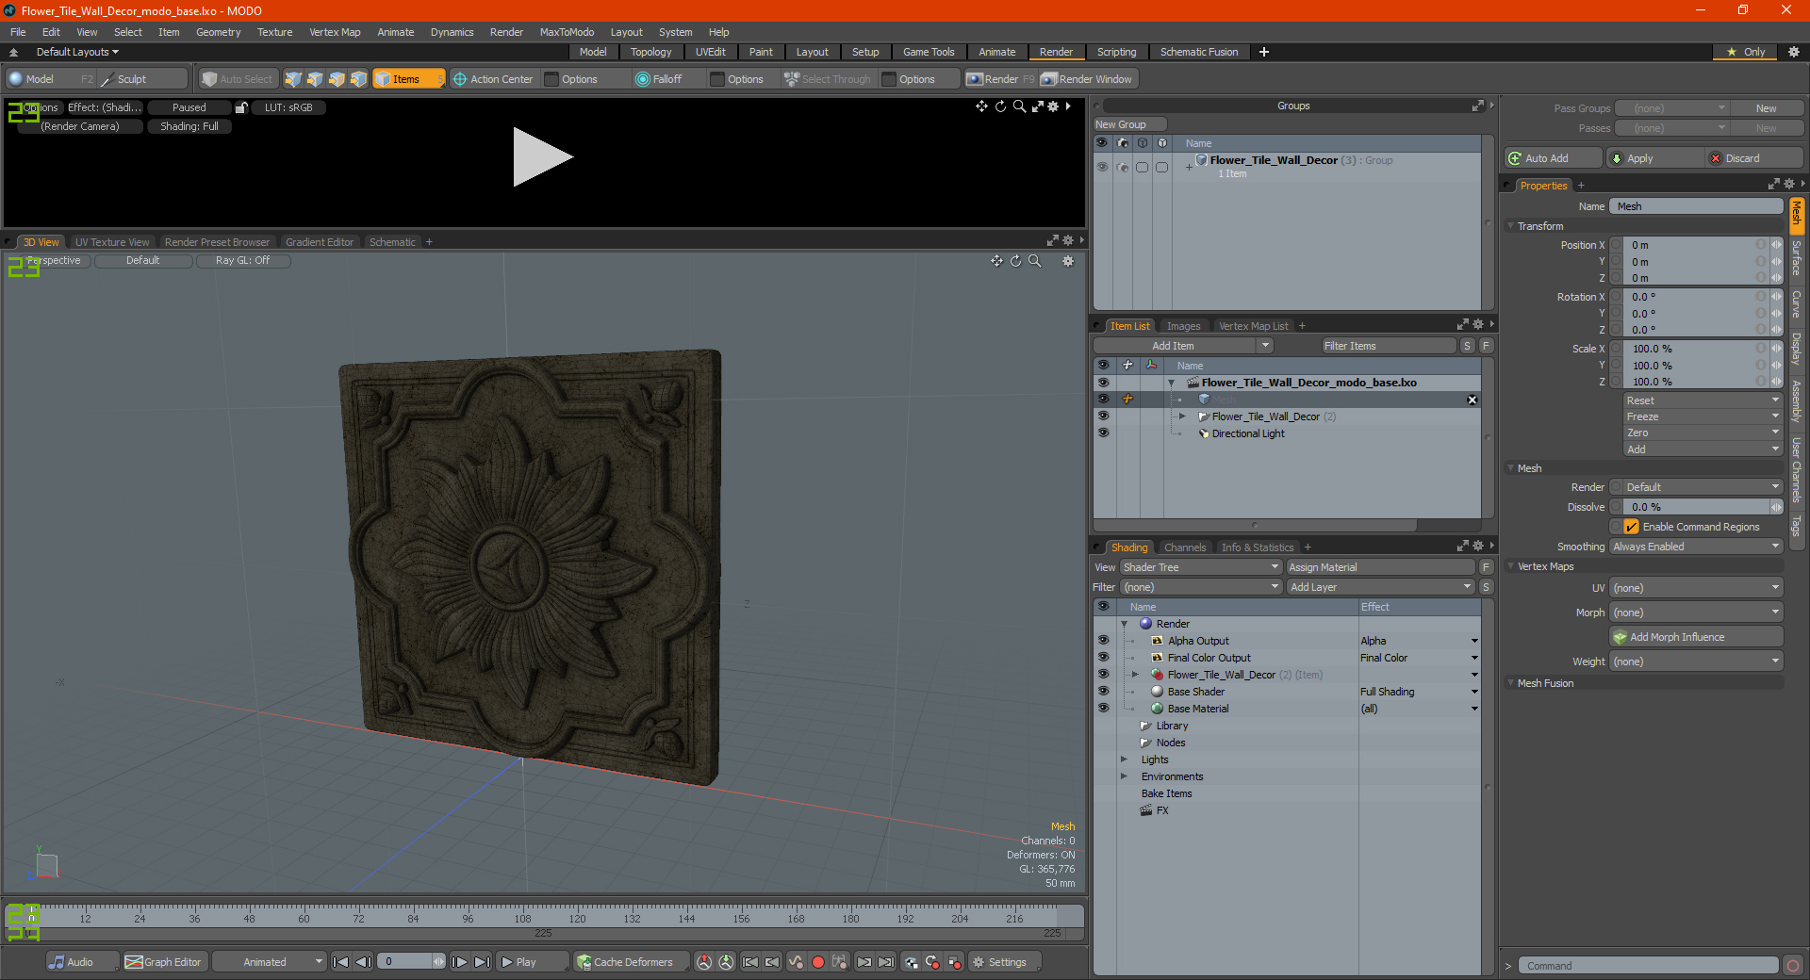
Task: Select Polygons selection mode icon
Action: tap(337, 79)
